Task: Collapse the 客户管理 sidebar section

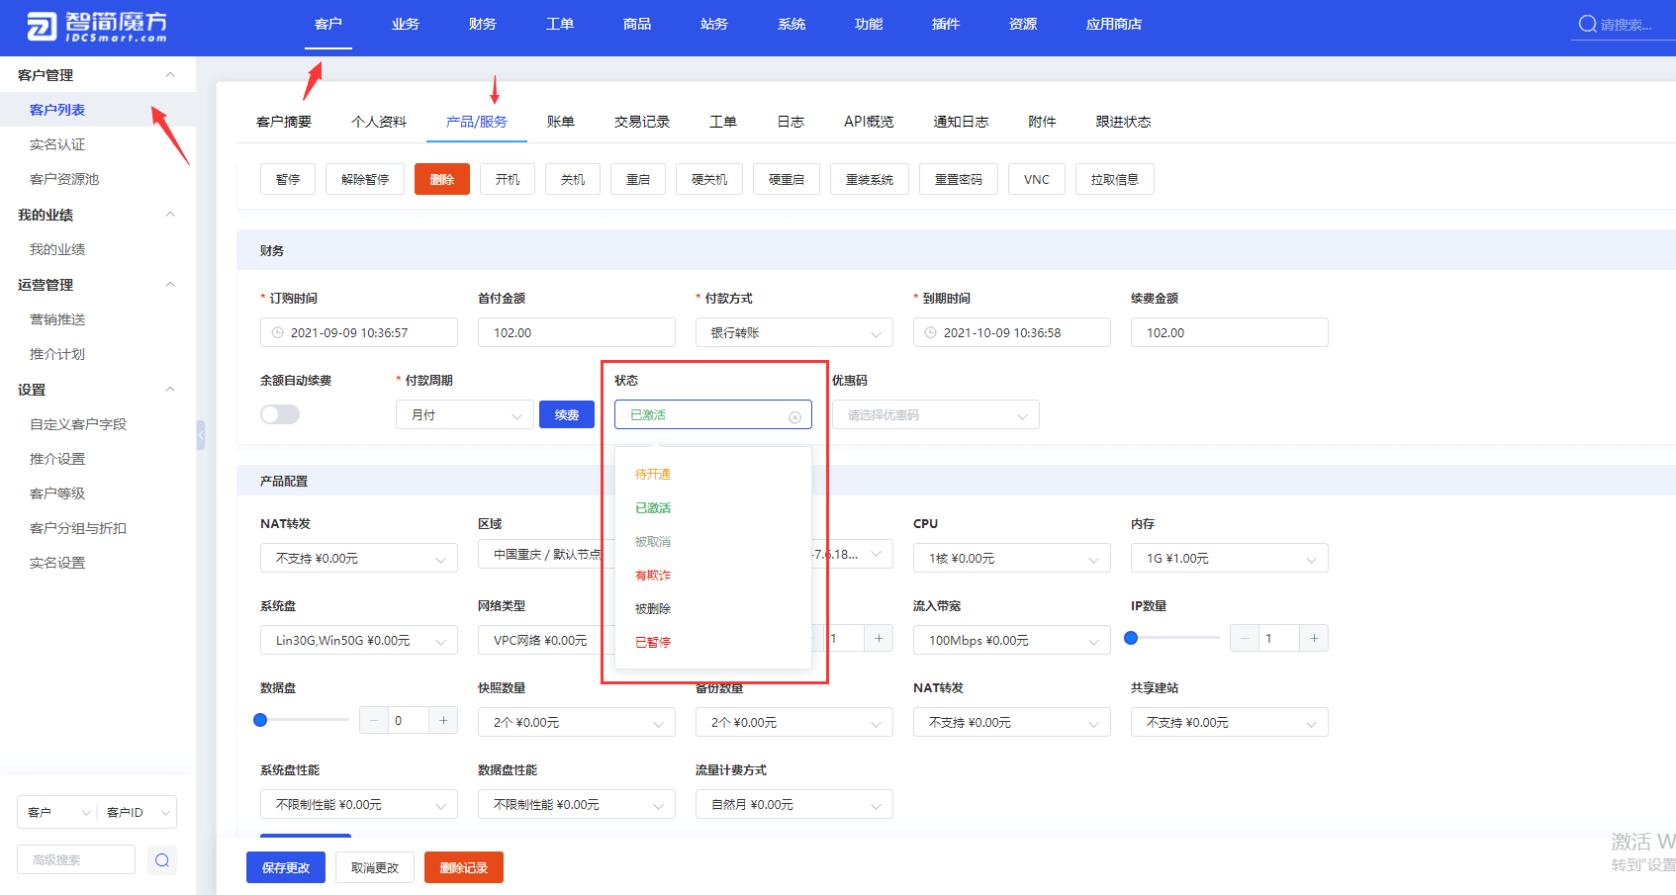Action: (170, 75)
